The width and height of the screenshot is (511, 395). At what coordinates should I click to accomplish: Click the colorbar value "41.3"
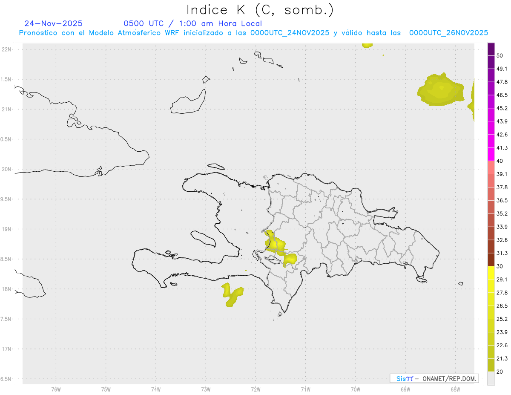pyautogui.click(x=502, y=148)
